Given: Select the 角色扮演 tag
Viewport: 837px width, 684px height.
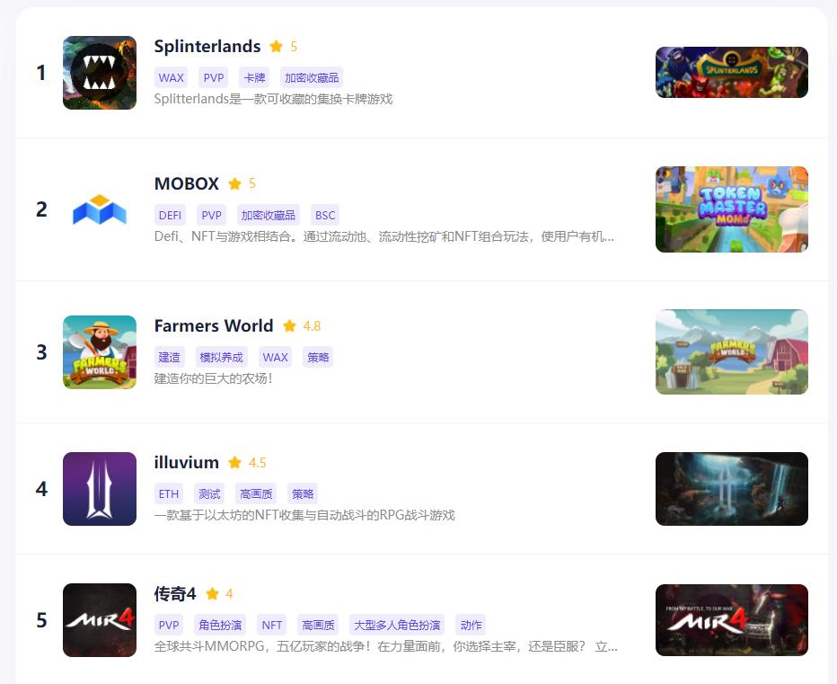Looking at the screenshot, I should tap(220, 626).
